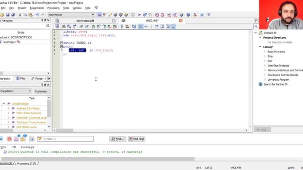Collapse the Library tree node

[260, 47]
